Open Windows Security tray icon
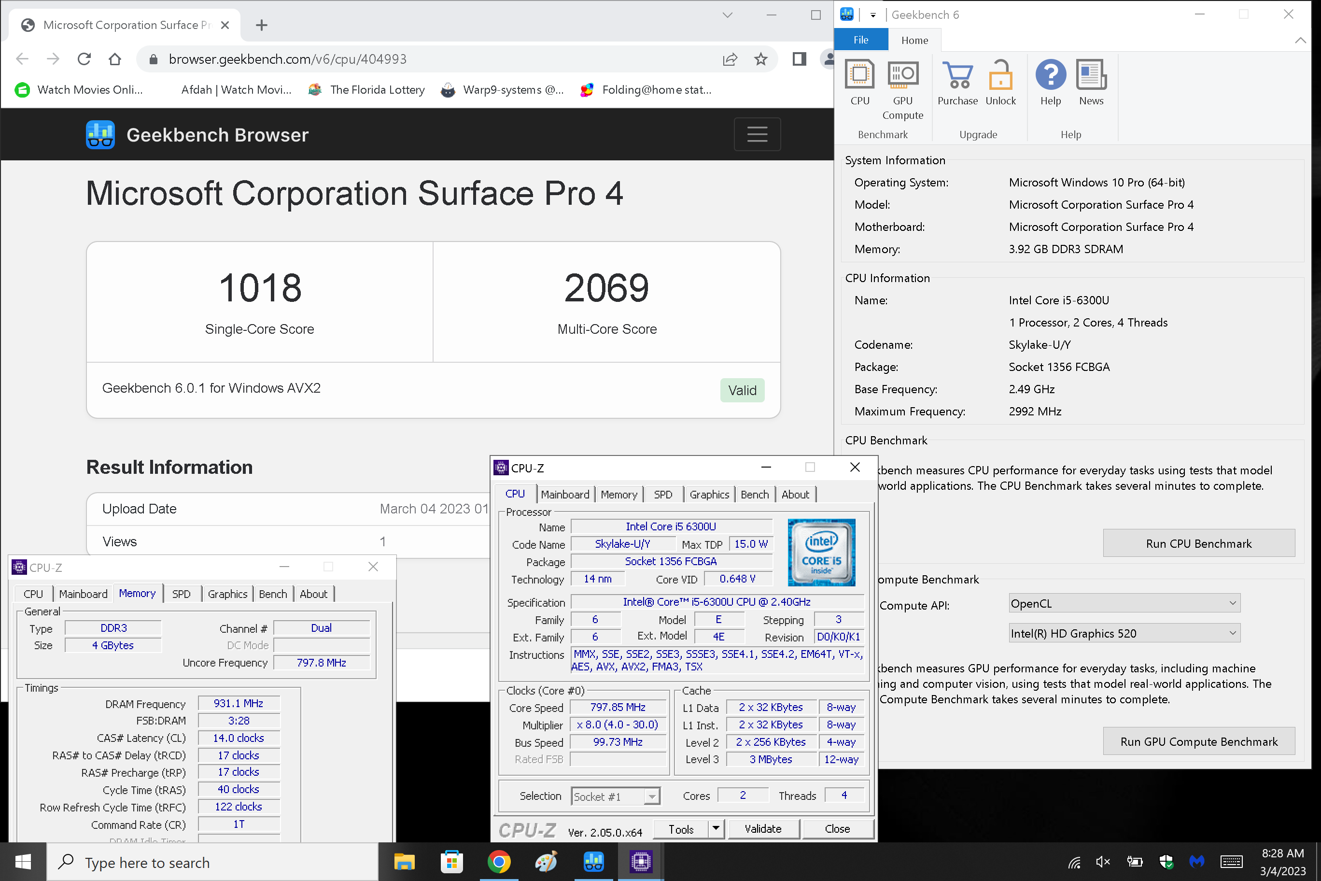This screenshot has width=1321, height=881. point(1166,862)
